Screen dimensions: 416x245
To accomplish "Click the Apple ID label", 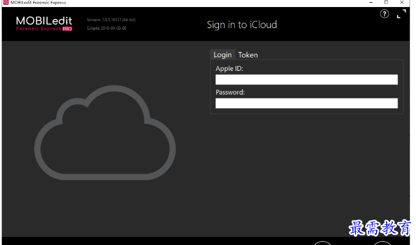I will (229, 69).
